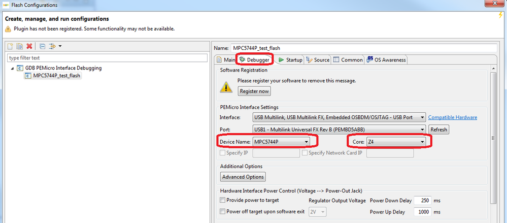The height and width of the screenshot is (223, 507).
Task: Open the Port dropdown list
Action: click(339, 130)
